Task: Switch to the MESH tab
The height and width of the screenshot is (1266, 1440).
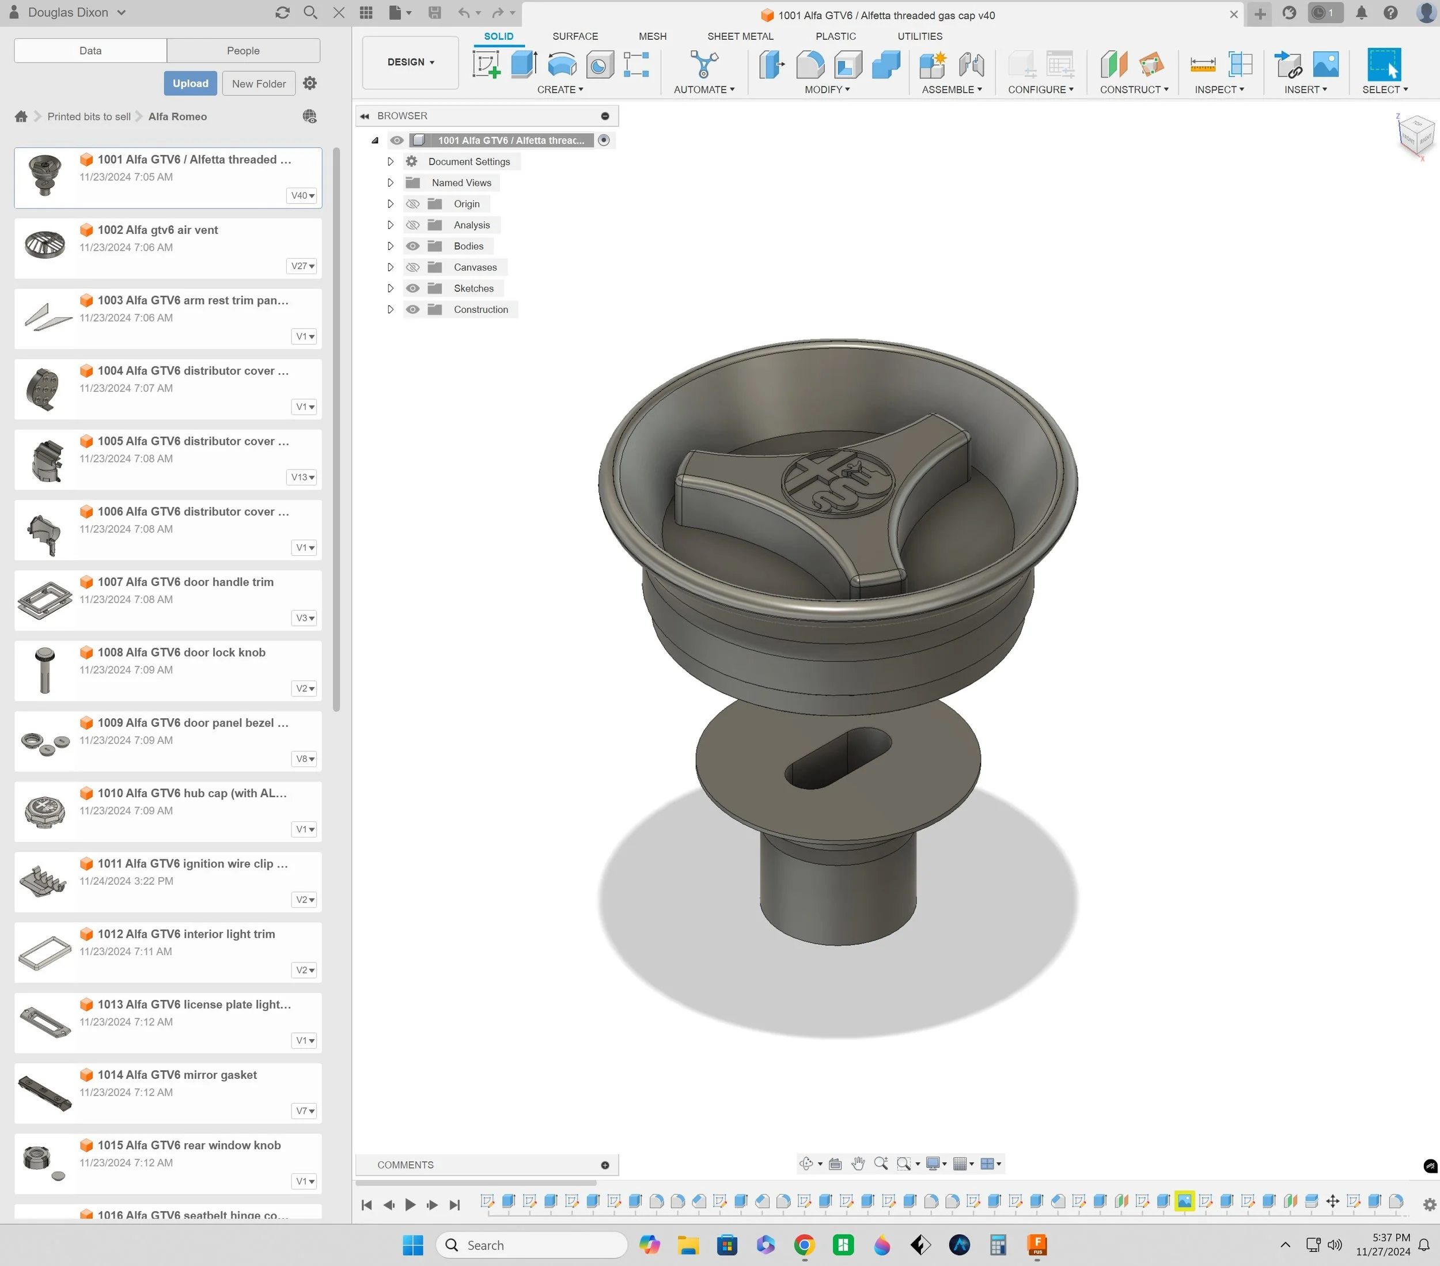Action: click(653, 36)
